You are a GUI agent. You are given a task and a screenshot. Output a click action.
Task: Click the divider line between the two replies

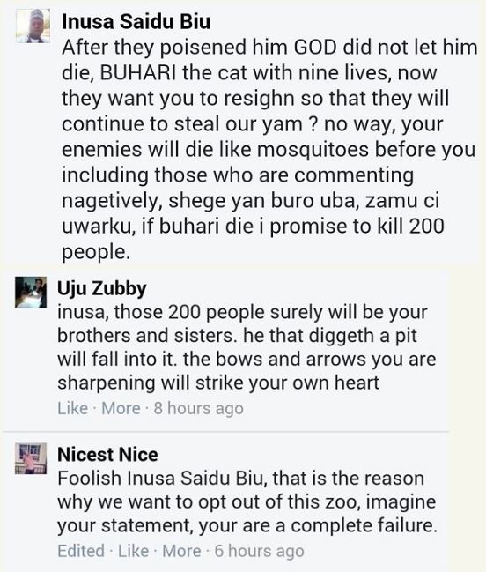(226, 432)
